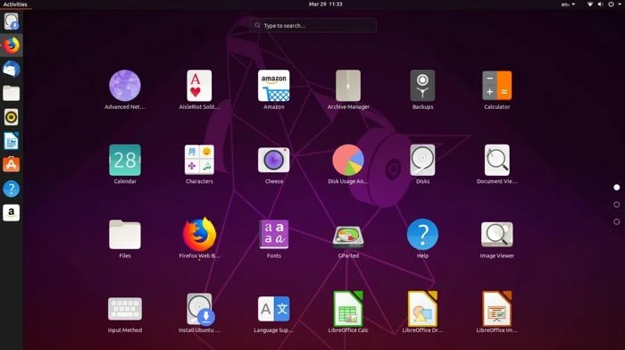Open Files from the dock
Viewport: 625px width, 350px height.
(x=11, y=93)
